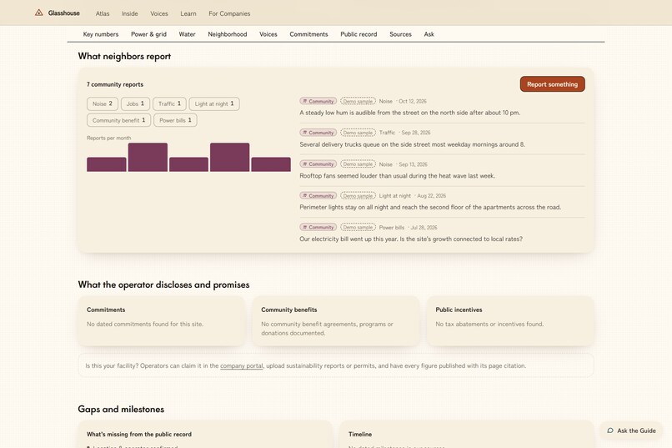The image size is (672, 448).
Task: Open Voices in the top header
Action: (x=159, y=13)
